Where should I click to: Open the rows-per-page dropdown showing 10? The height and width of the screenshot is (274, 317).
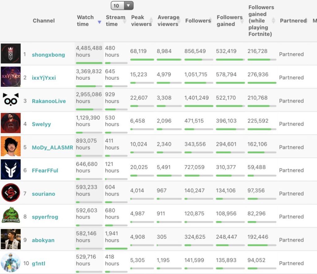click(122, 6)
